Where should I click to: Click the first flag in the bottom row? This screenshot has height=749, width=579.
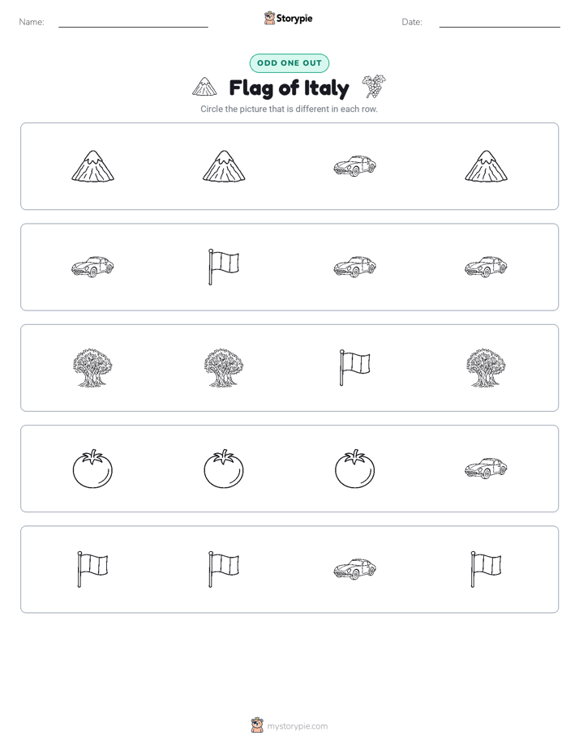click(92, 569)
